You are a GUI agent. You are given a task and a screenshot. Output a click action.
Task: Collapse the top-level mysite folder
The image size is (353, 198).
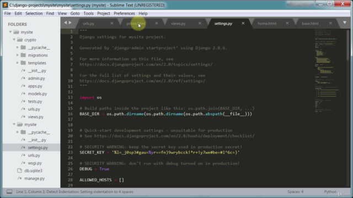[x=10, y=32]
